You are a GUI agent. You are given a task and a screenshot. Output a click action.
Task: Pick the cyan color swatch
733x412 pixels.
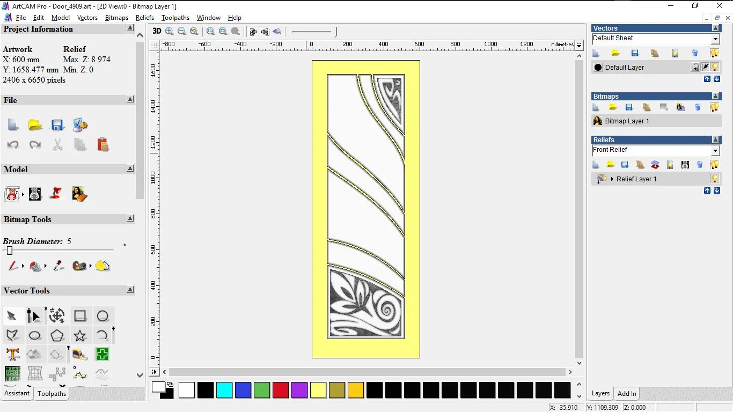[224, 390]
